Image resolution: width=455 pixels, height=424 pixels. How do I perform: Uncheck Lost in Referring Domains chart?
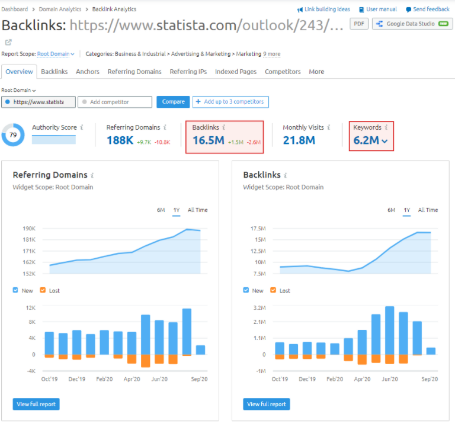(43, 290)
